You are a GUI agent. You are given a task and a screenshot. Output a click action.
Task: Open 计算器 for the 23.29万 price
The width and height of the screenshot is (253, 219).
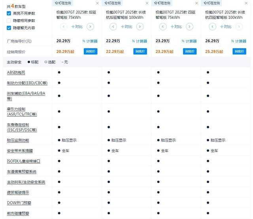[189, 41]
